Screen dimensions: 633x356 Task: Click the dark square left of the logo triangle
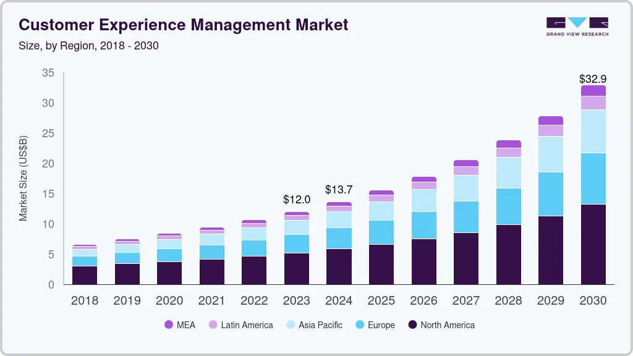tap(555, 22)
